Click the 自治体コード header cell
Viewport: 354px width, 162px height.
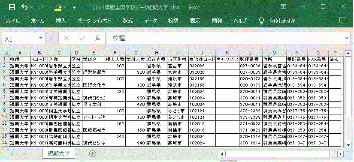pos(202,59)
